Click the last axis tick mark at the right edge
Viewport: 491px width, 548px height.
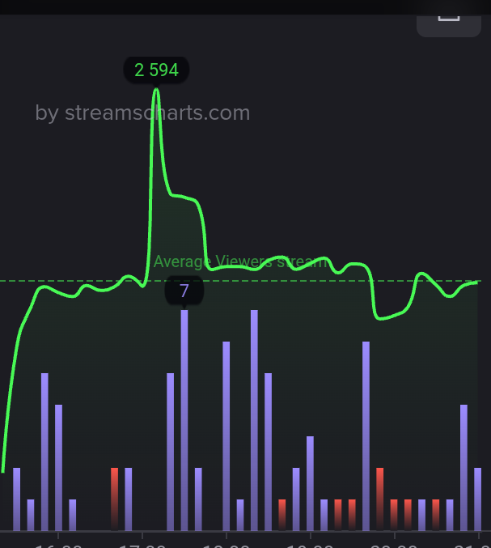[x=478, y=535]
